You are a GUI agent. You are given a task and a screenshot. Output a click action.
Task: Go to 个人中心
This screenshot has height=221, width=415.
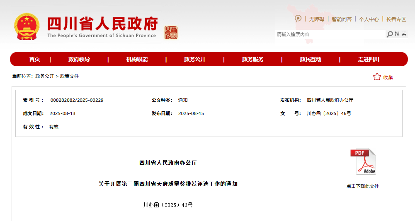click(369, 19)
